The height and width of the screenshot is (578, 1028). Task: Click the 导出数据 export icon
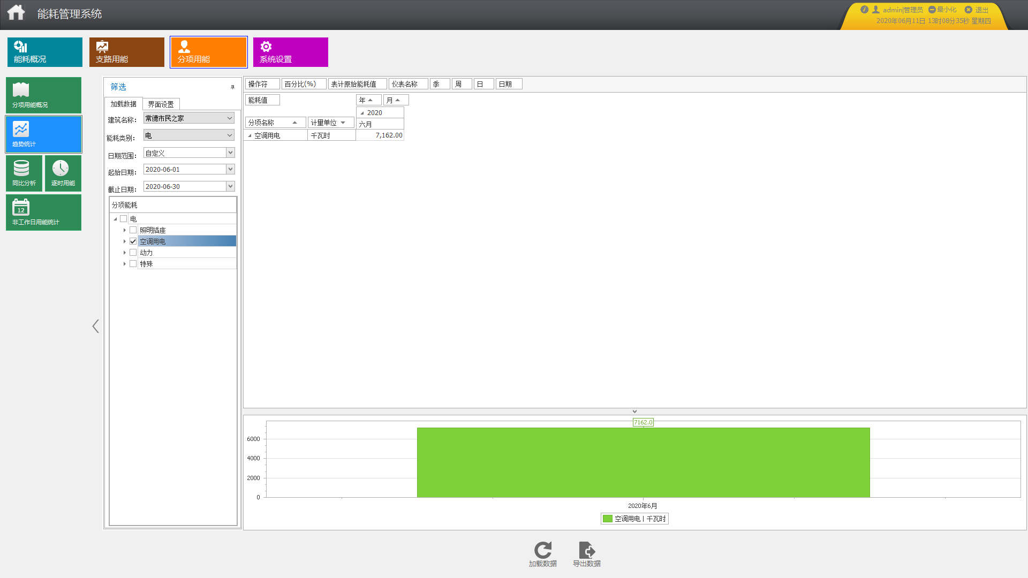pos(586,551)
